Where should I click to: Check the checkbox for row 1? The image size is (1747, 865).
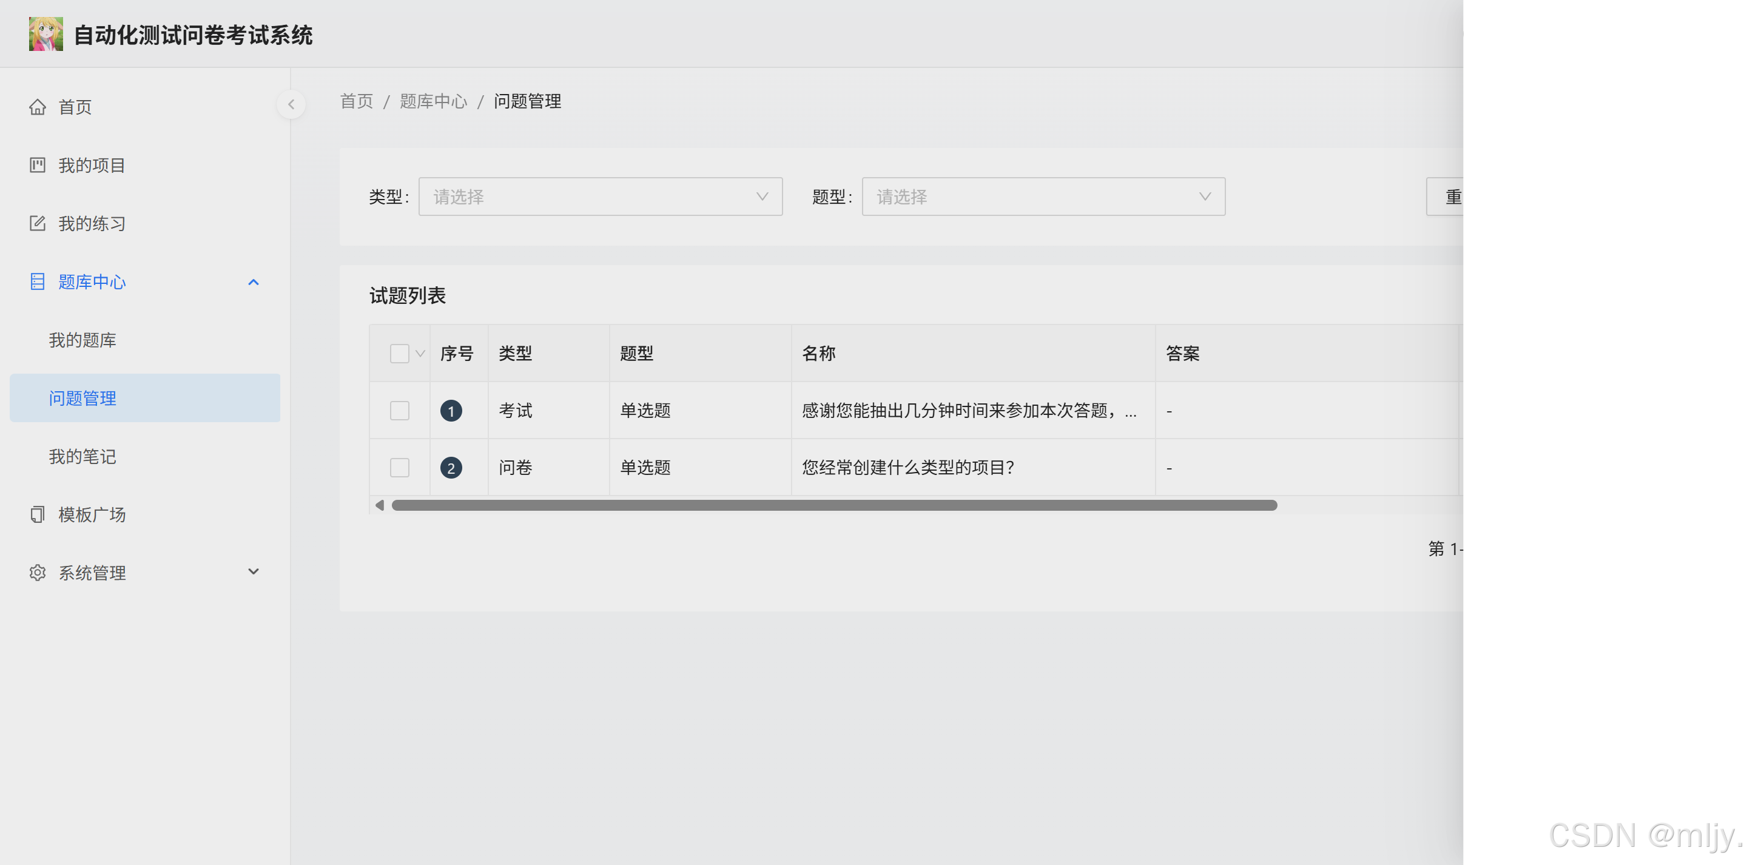point(400,411)
